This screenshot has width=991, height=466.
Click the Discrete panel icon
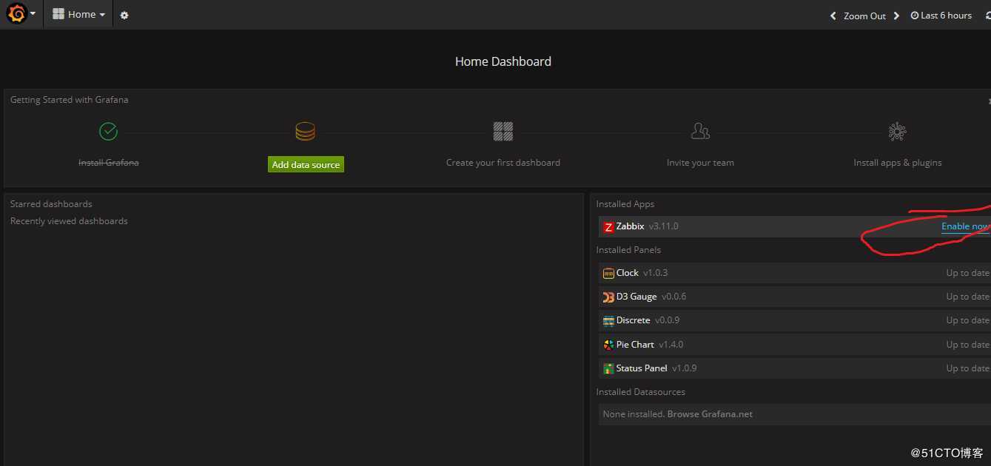coord(608,321)
